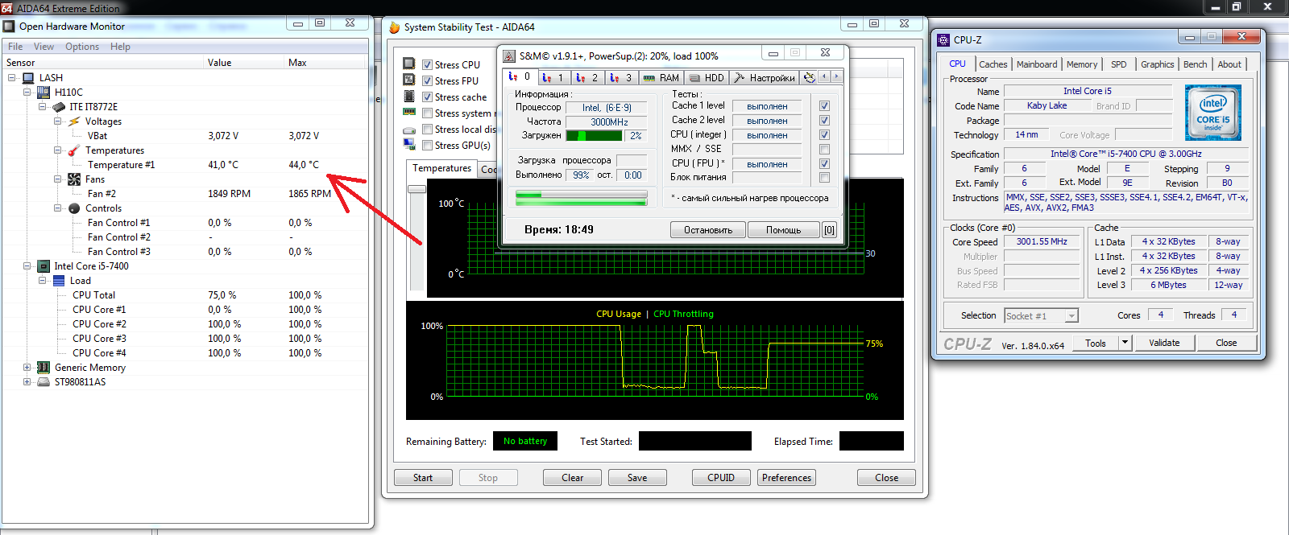Switch to the HDD tab in S&M
This screenshot has width=1289, height=535.
707,77
